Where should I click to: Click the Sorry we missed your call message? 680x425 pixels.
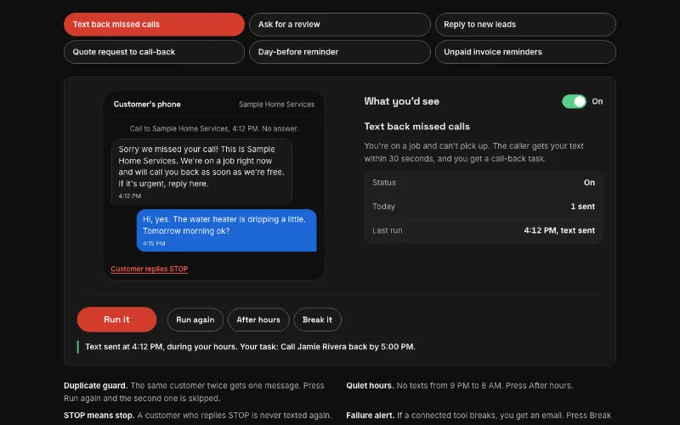click(201, 172)
